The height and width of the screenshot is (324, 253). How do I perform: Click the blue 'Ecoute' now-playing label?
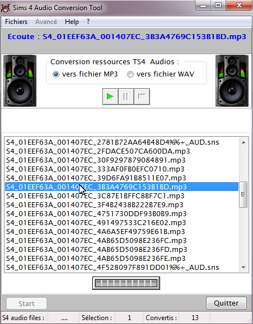[x=127, y=37]
